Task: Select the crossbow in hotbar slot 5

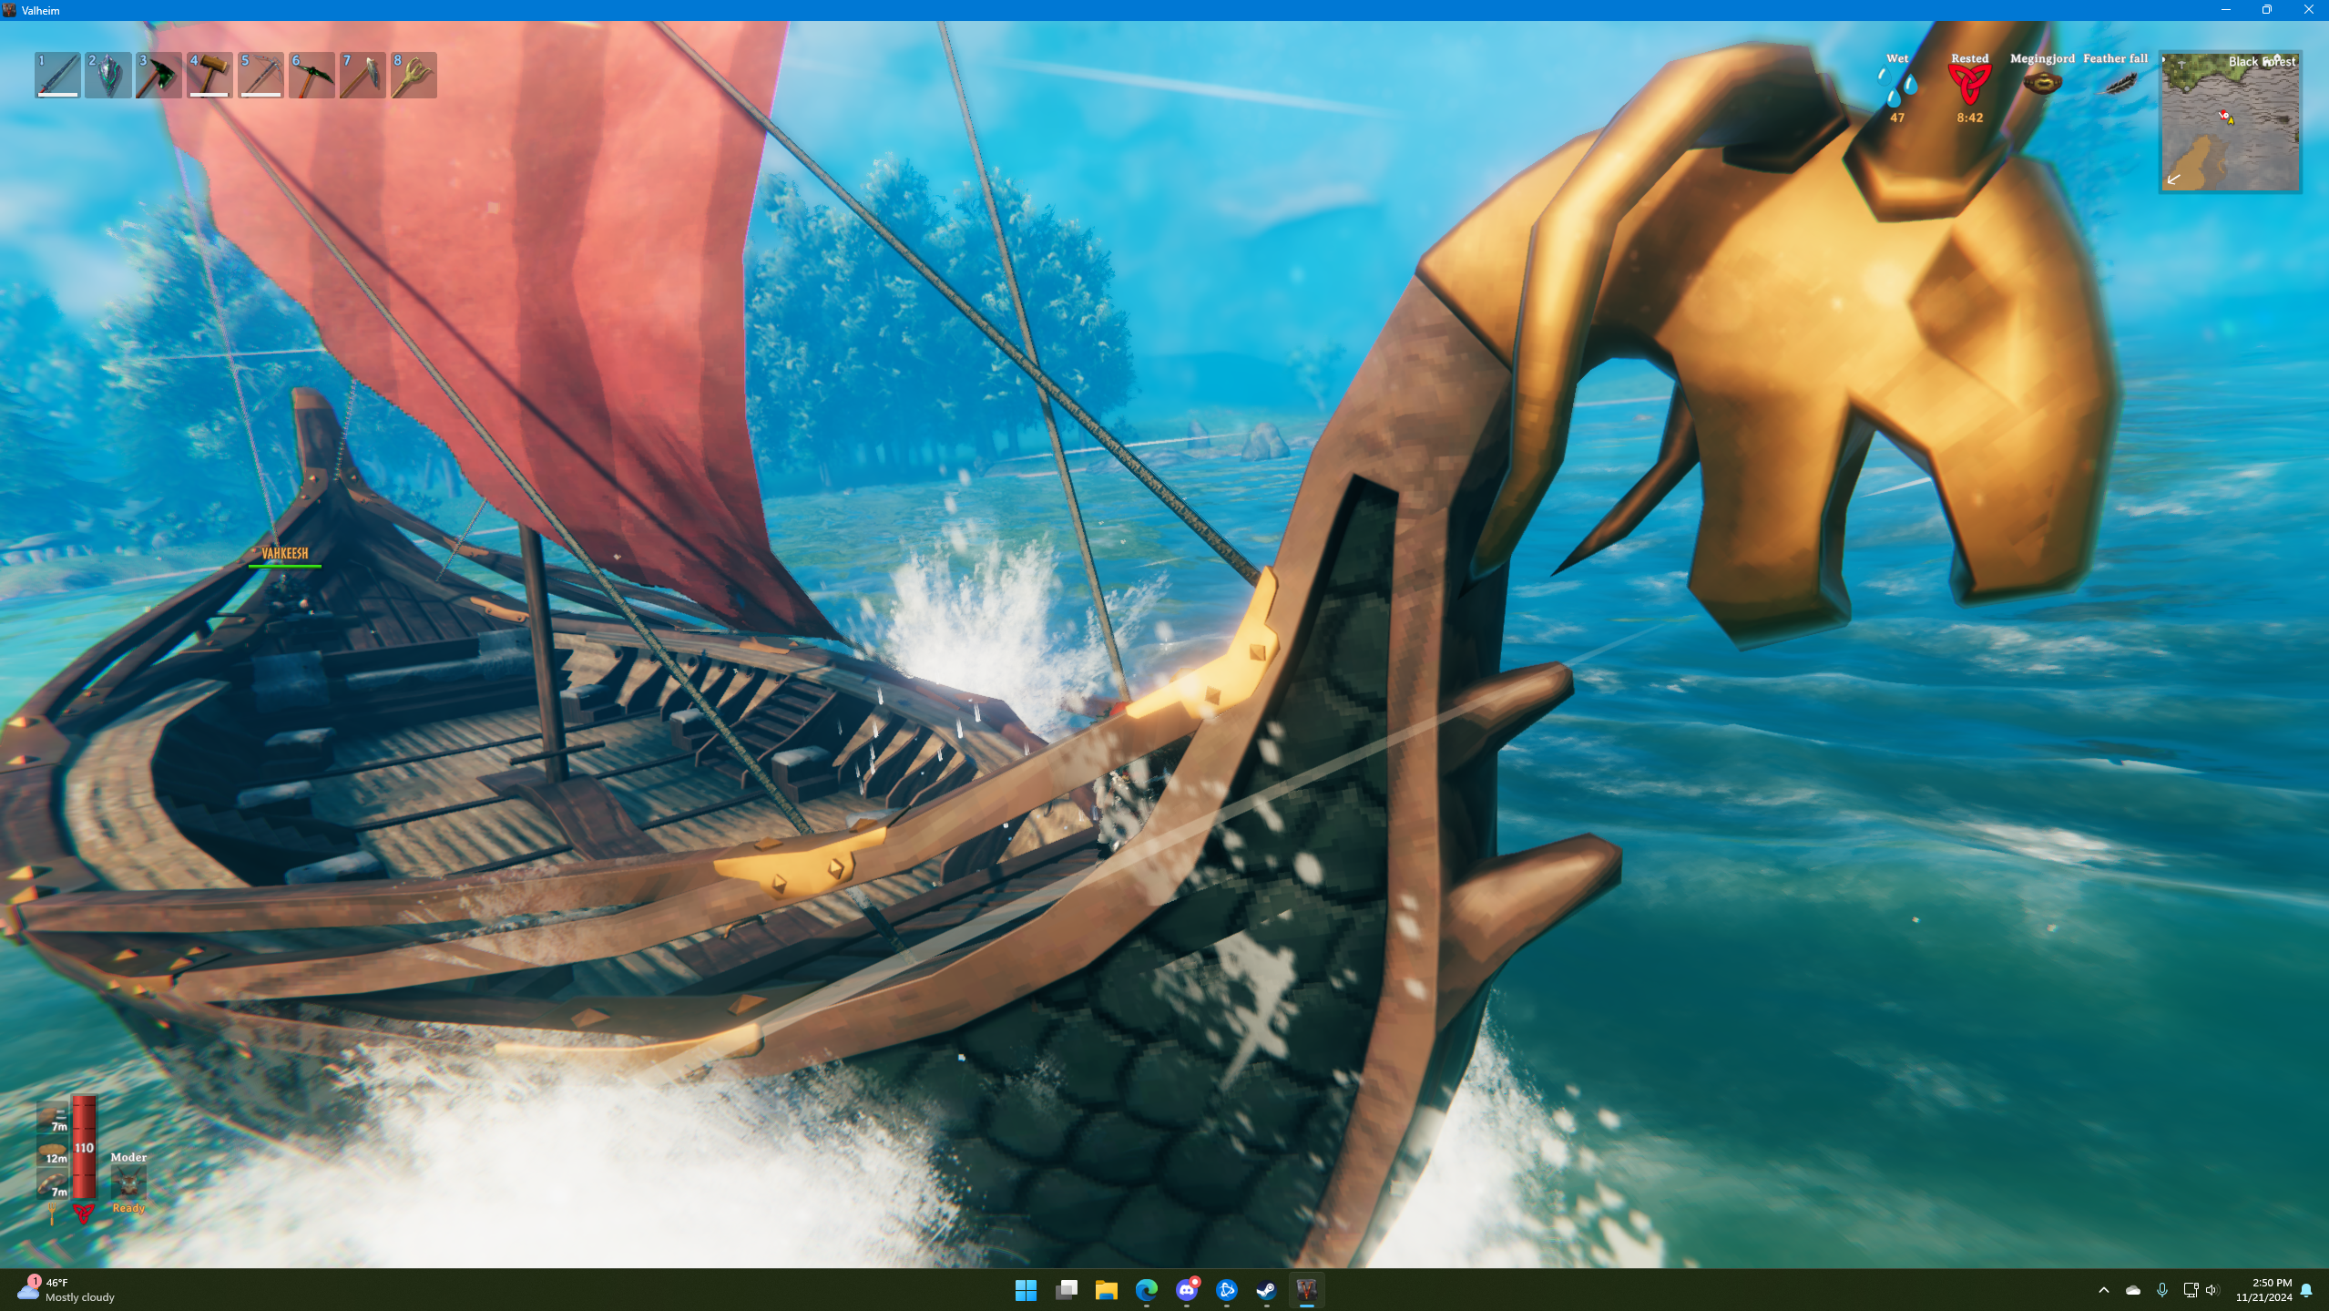Action: click(x=261, y=75)
